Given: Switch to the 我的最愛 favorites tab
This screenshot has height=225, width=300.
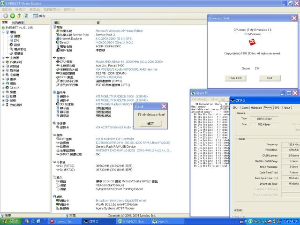Looking at the screenshot, I should click(18, 22).
